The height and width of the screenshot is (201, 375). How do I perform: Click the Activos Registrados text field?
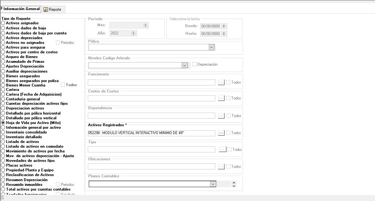[151, 133]
